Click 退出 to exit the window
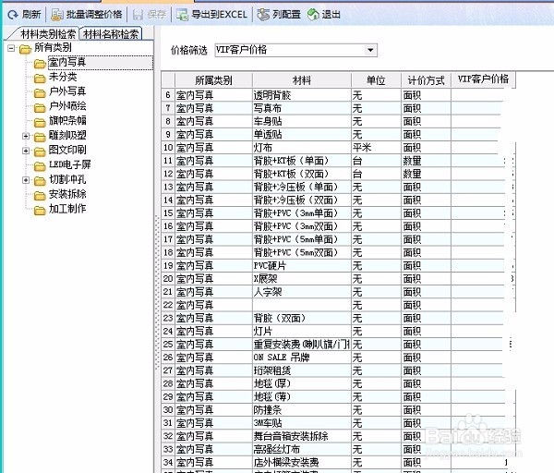The height and width of the screenshot is (473, 554). point(324,15)
